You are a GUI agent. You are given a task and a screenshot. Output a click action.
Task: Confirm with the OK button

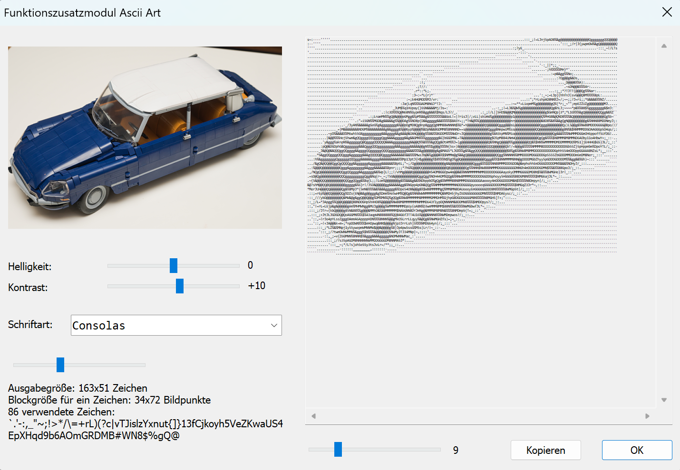(637, 450)
